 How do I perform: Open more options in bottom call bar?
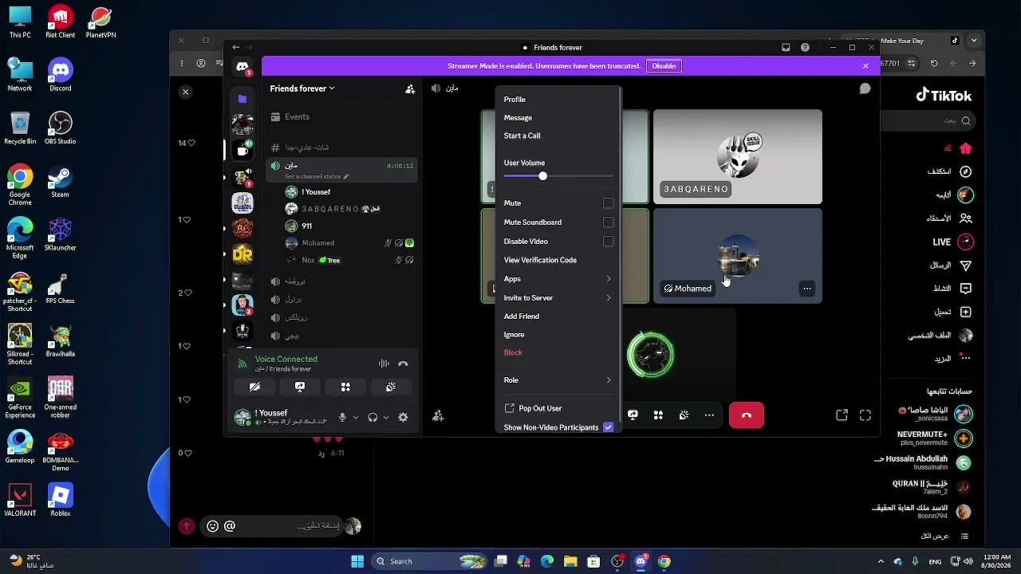(709, 415)
